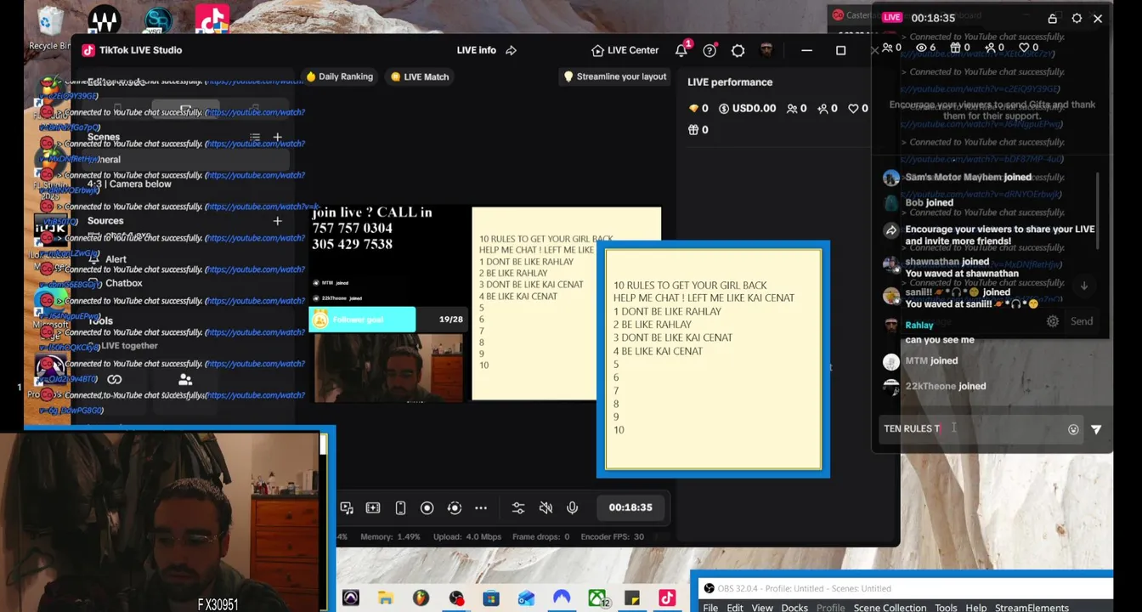This screenshot has width=1142, height=612.
Task: Click the LIVE info label
Action: [476, 50]
